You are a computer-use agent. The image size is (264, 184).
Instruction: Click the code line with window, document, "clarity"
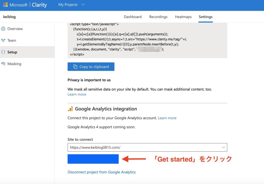pyautogui.click(x=119, y=49)
